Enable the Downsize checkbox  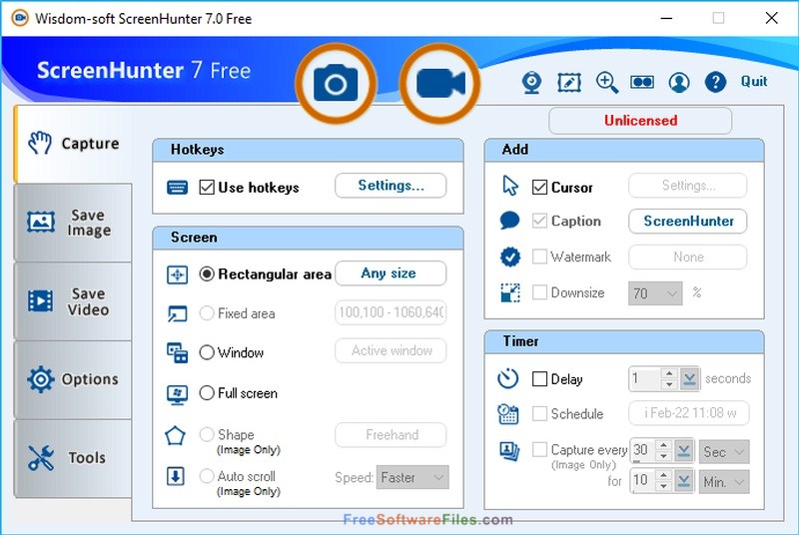(539, 292)
